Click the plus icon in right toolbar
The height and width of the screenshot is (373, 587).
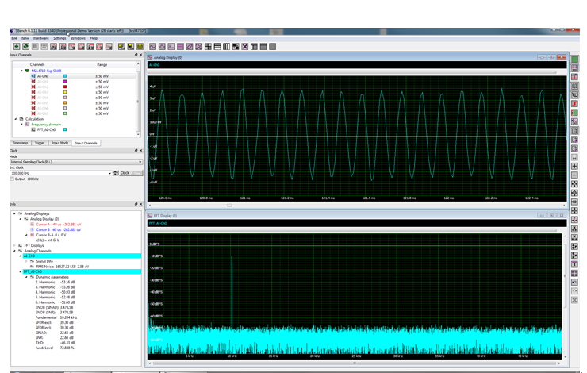tap(574, 166)
